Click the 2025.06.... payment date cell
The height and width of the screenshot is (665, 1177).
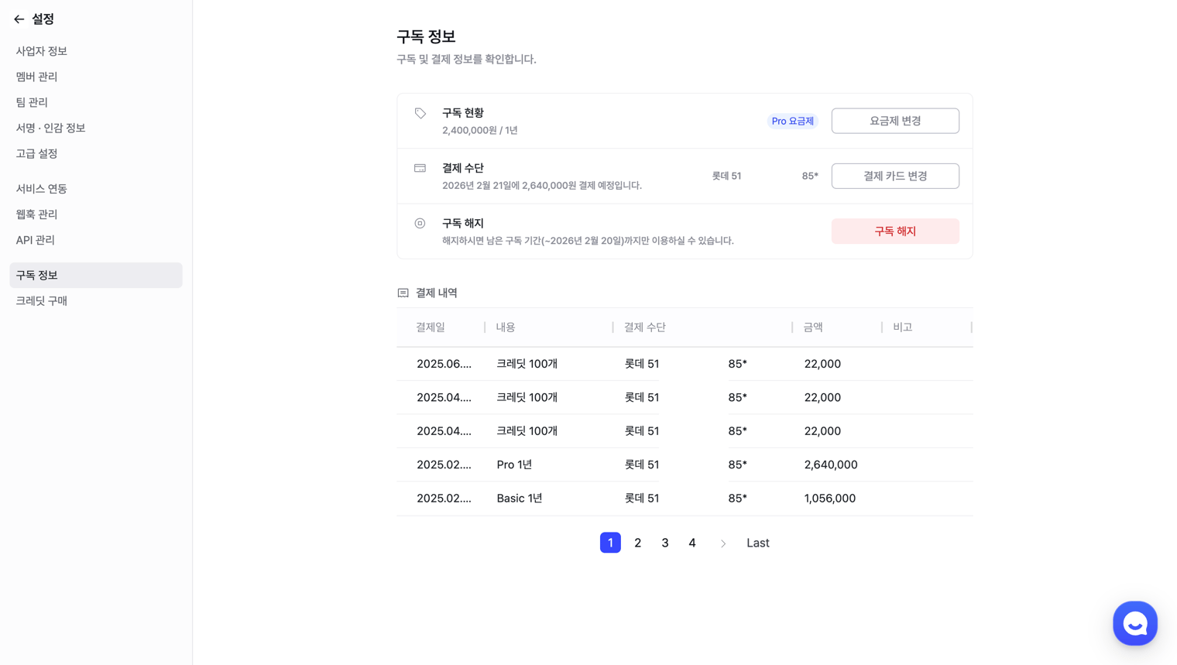pos(444,364)
